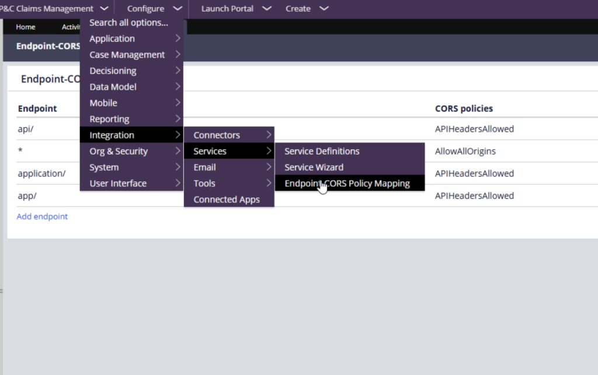598x375 pixels.
Task: Click the chevron arrow beside Connectors
Action: (269, 134)
